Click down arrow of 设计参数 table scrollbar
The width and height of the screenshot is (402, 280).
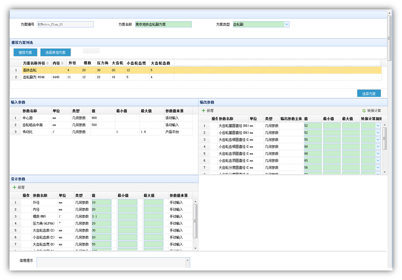pos(195,248)
